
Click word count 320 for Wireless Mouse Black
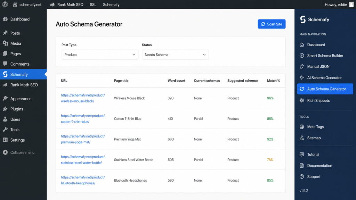(x=170, y=98)
